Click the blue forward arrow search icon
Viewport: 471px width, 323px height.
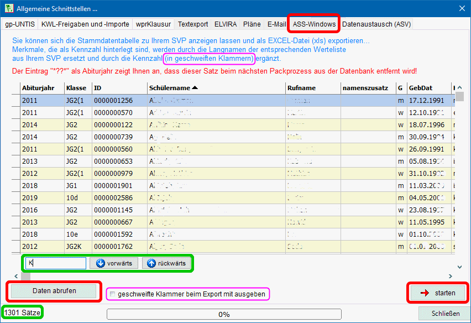point(101,263)
